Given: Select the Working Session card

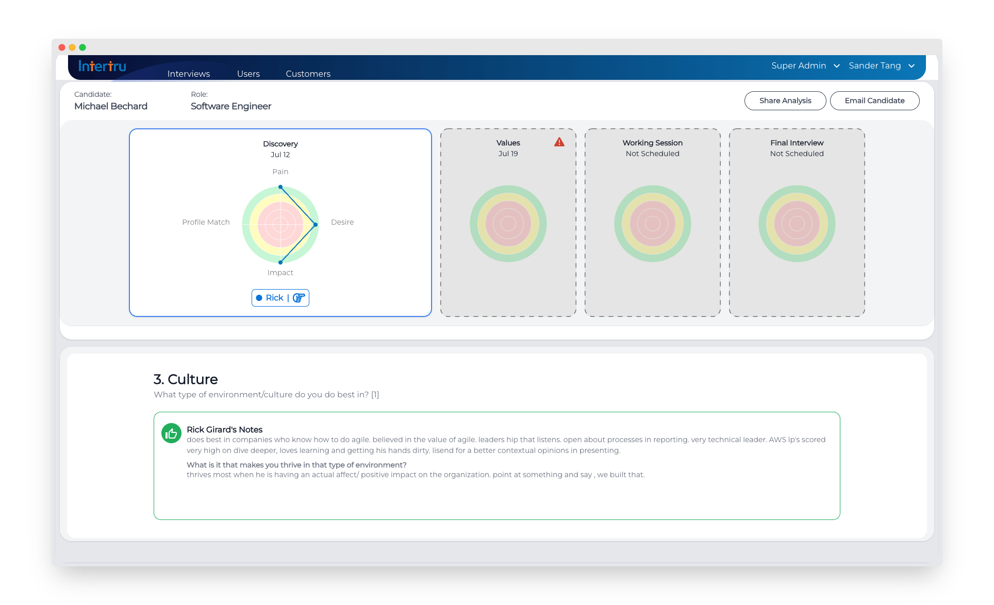Looking at the screenshot, I should (x=652, y=223).
